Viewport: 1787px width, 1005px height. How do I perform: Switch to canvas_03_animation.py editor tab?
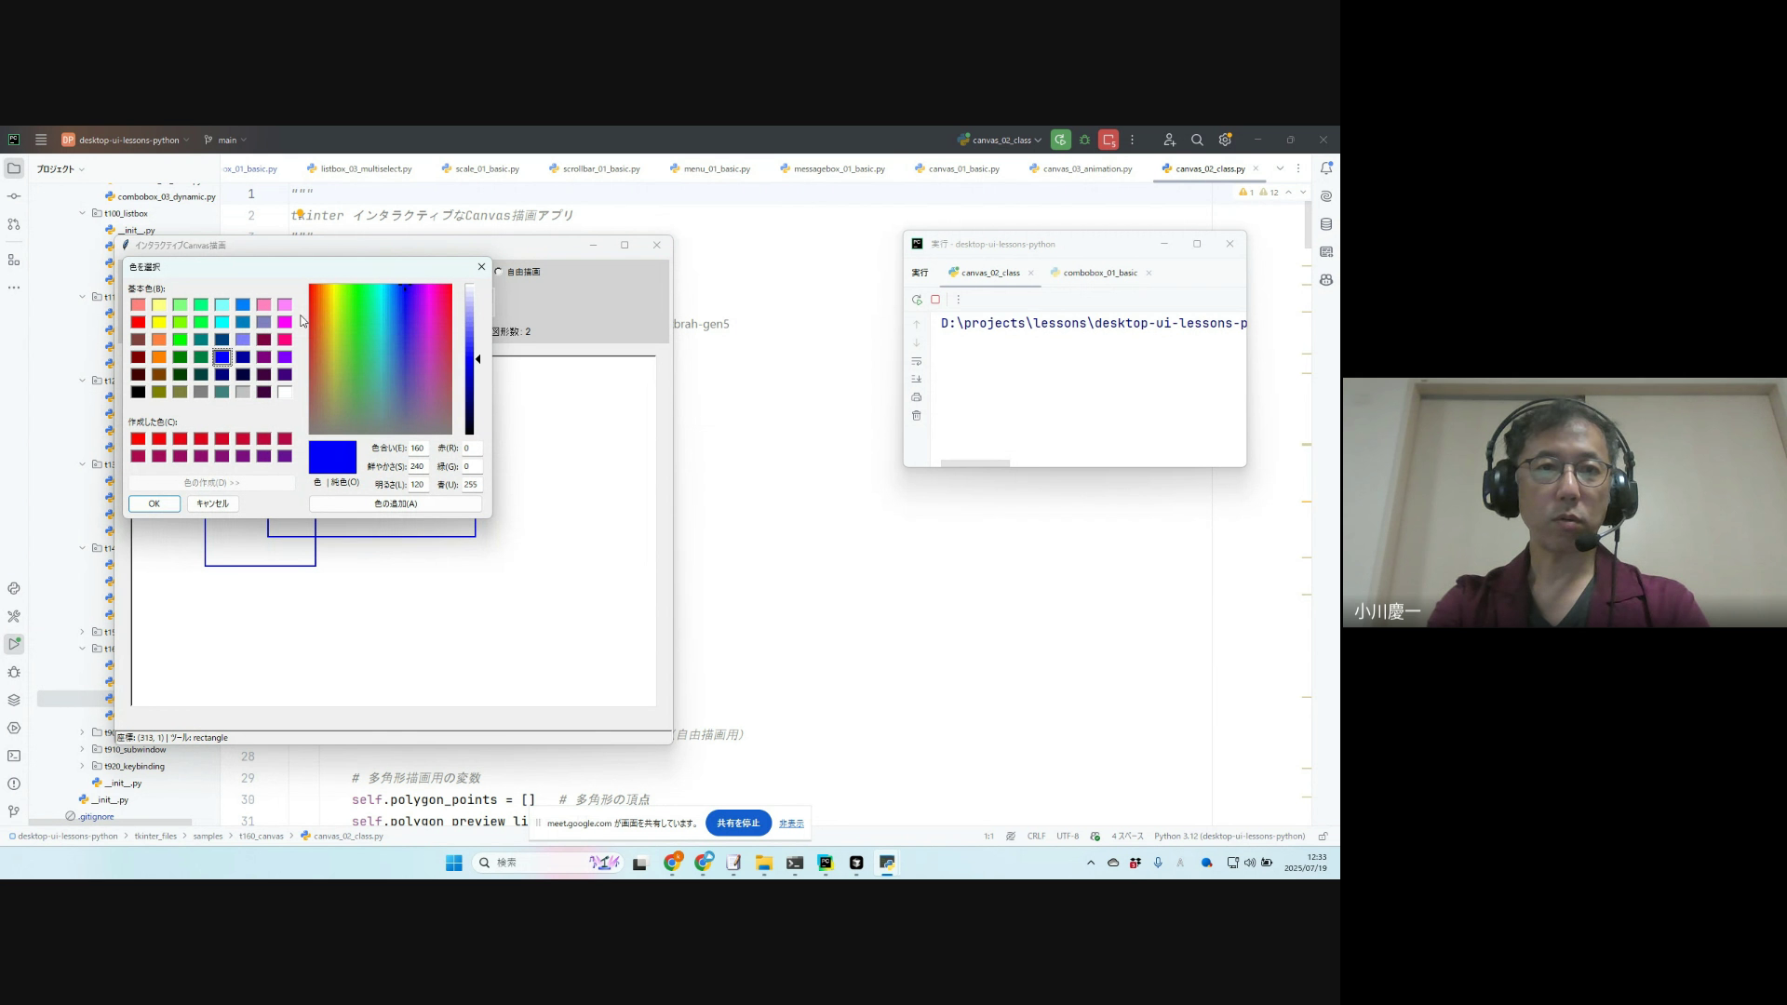1086,168
